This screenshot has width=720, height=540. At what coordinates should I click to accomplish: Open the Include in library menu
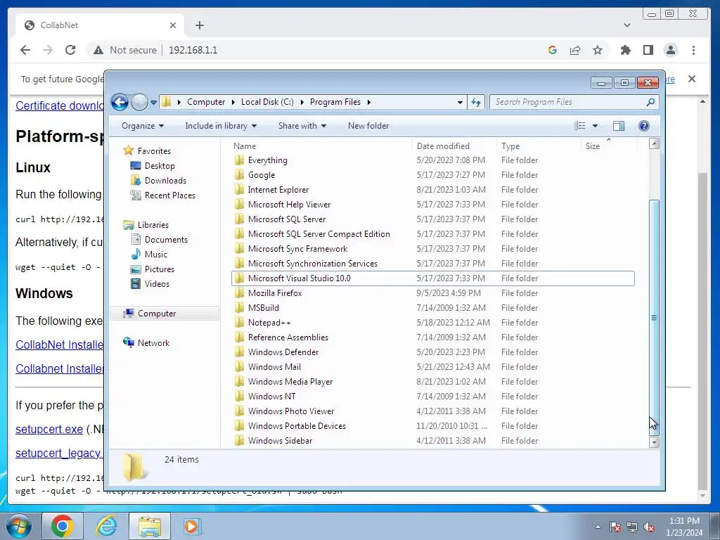[x=221, y=126]
